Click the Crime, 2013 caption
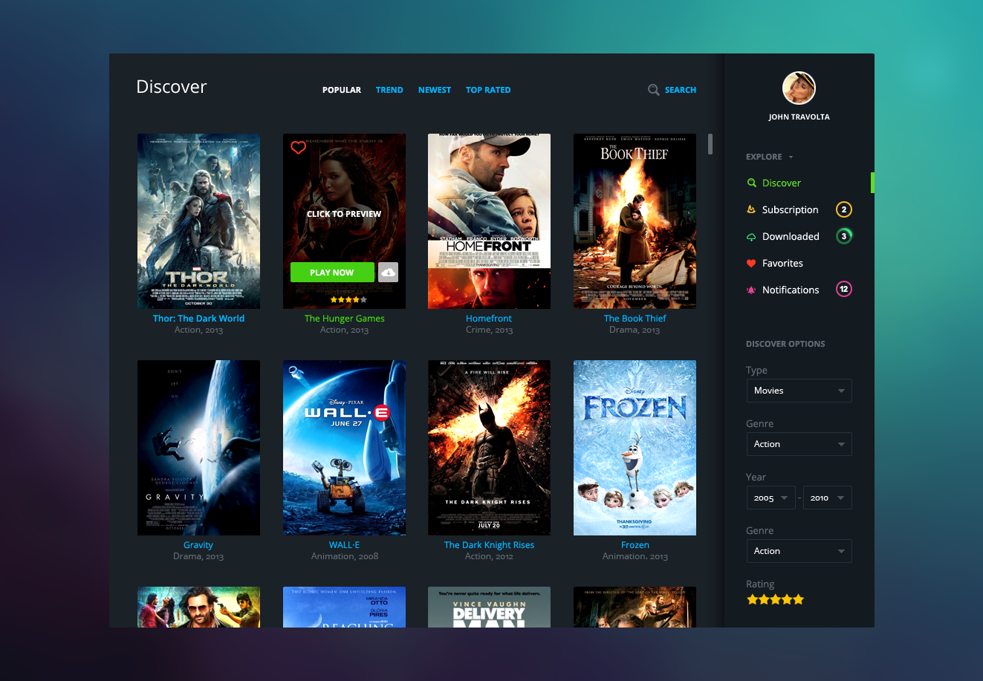The image size is (983, 681). click(x=489, y=330)
